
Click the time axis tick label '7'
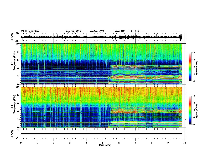[136, 143]
